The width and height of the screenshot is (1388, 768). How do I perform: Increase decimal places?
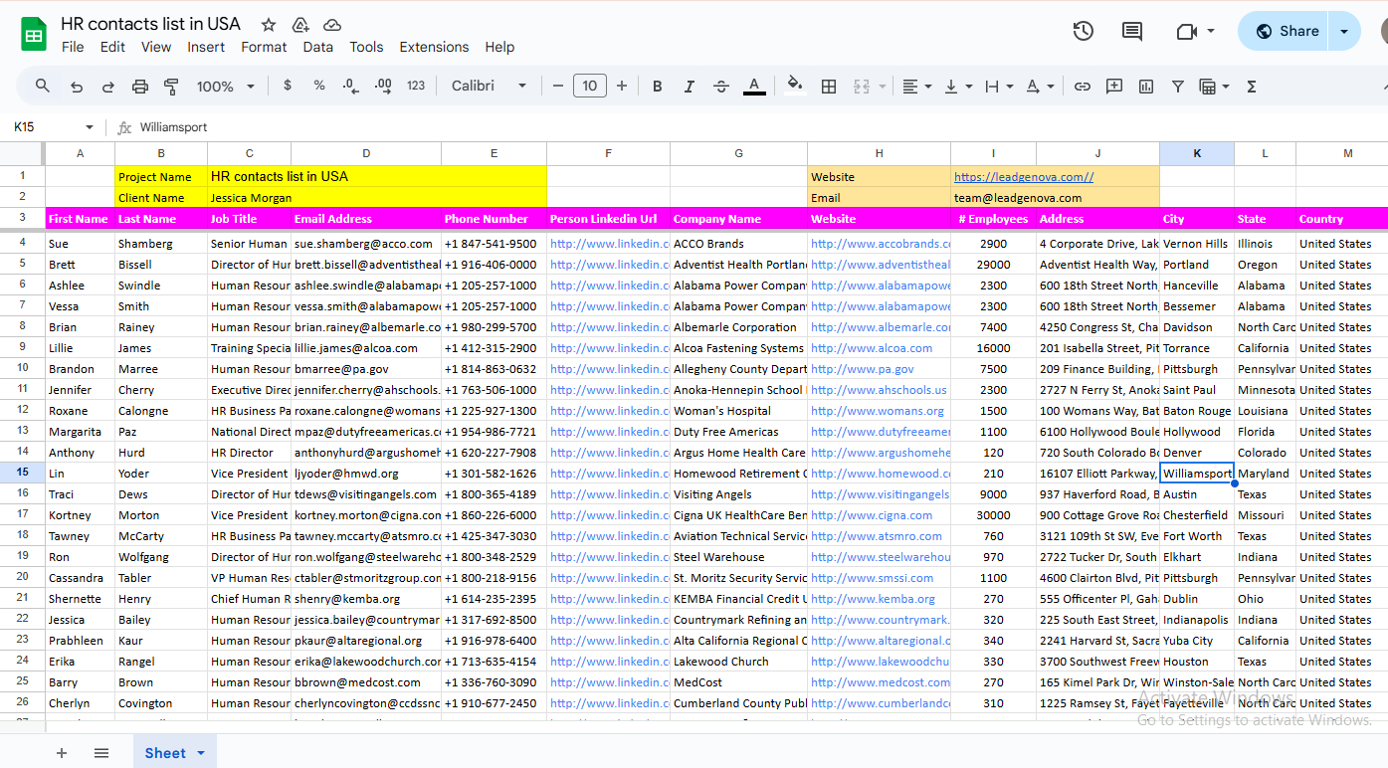pyautogui.click(x=383, y=87)
